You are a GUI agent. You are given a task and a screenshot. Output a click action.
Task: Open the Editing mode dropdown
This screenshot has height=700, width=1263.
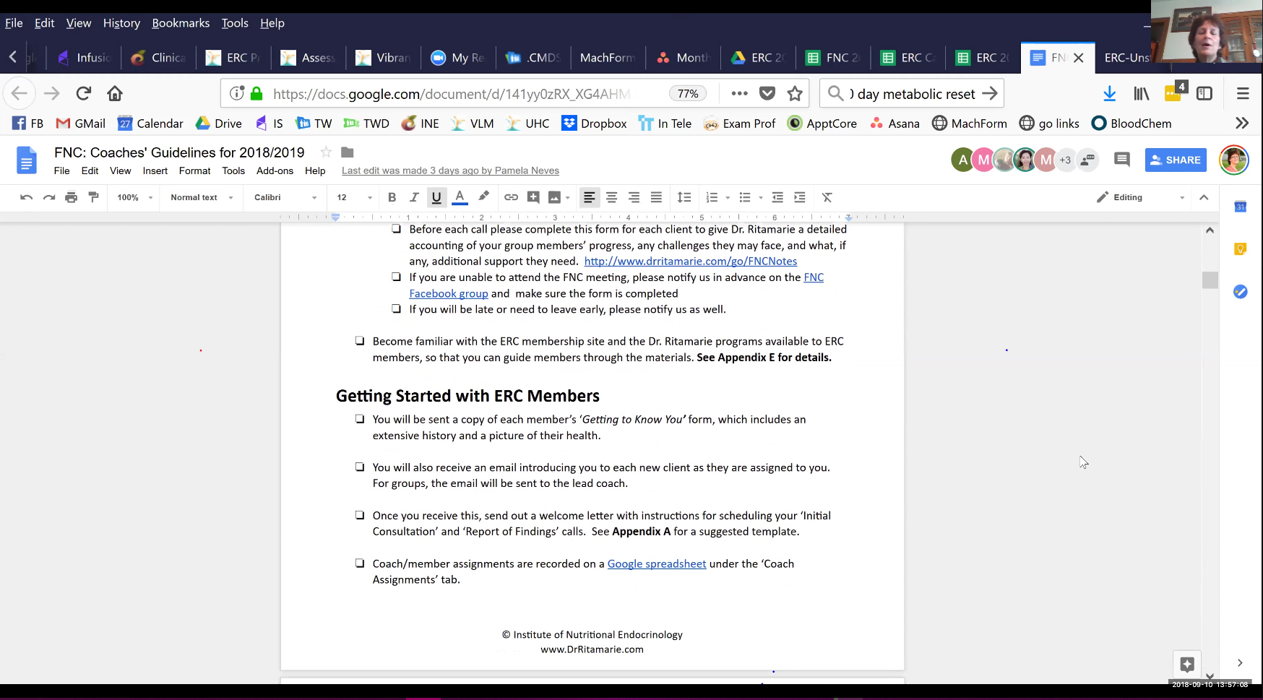(x=1141, y=197)
